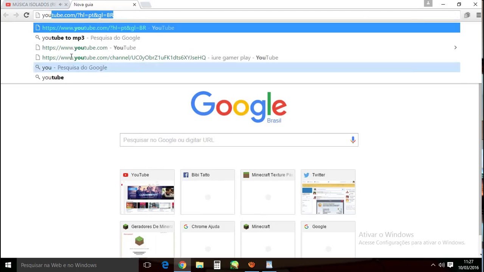This screenshot has width=484, height=272.
Task: Click the 'Pesquisar na Web e no Windows' box
Action: pyautogui.click(x=78, y=265)
